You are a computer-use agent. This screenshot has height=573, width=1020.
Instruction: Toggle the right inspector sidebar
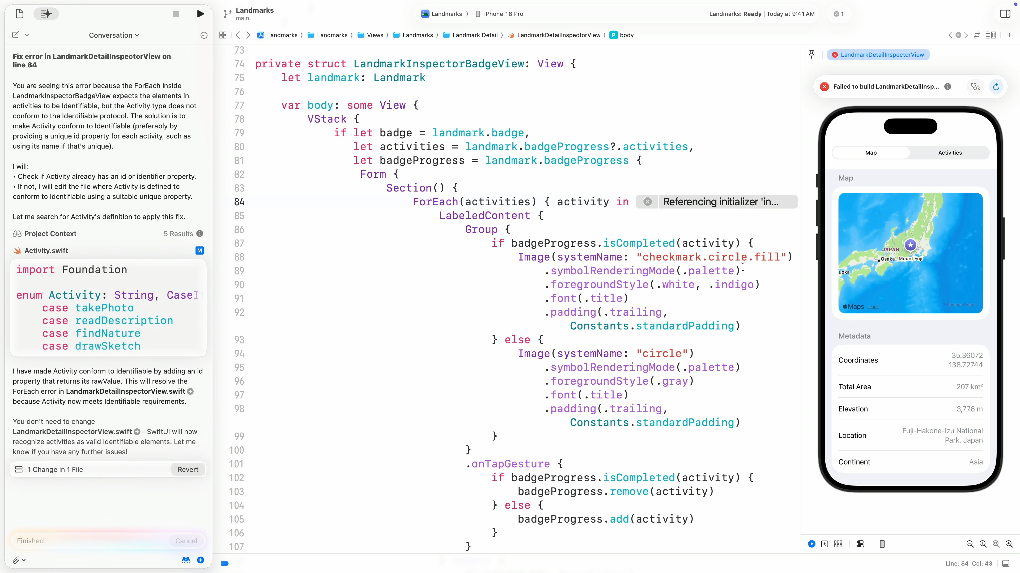tap(1005, 14)
